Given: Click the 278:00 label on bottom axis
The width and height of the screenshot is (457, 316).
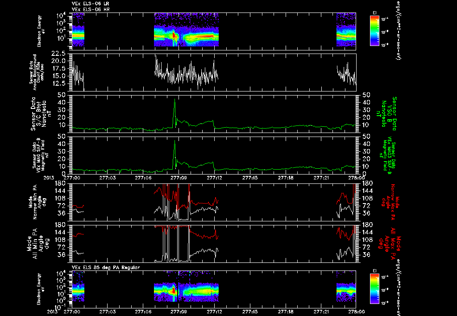Looking at the screenshot, I should [x=356, y=312].
